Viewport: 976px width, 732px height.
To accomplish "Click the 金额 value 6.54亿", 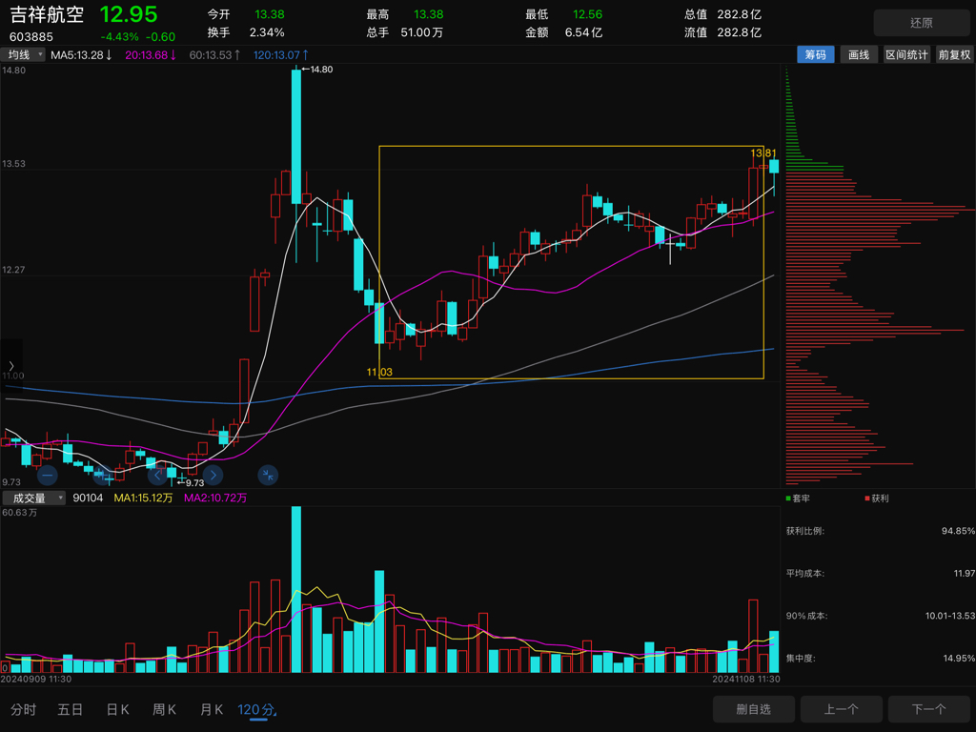I will 583,32.
